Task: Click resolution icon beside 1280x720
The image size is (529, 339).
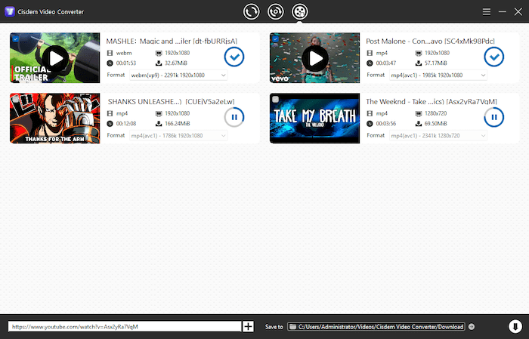Action: (419, 113)
